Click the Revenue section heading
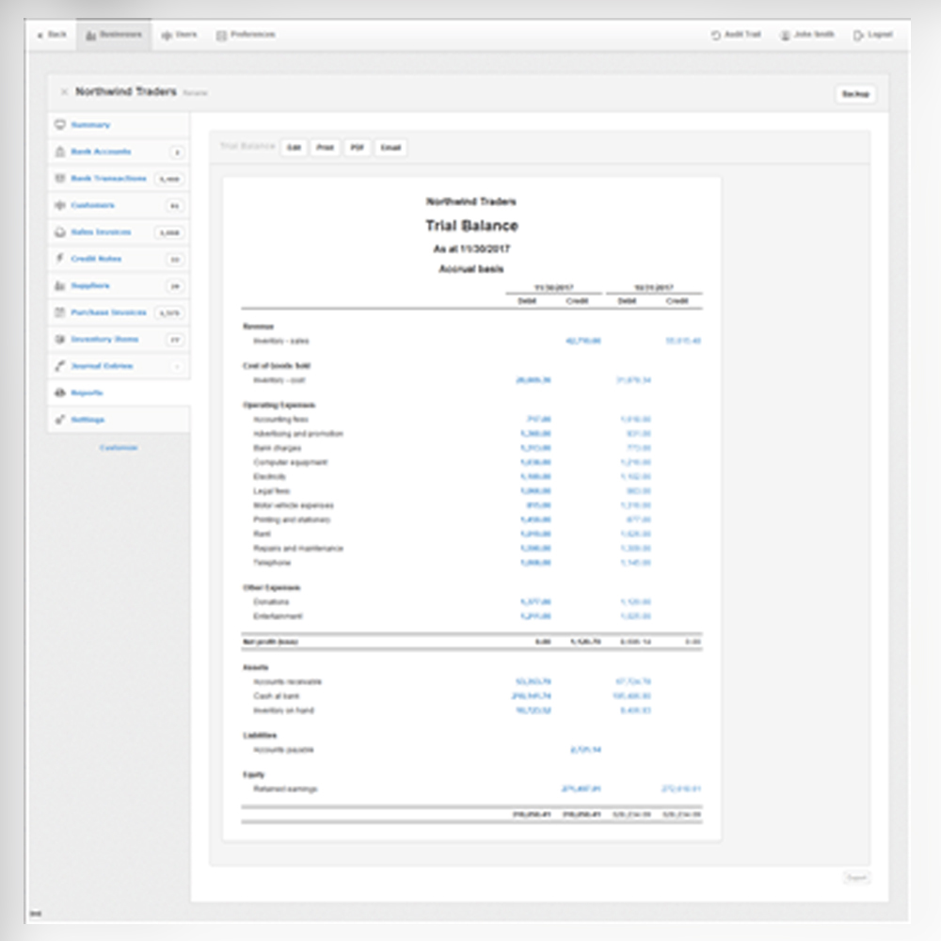The image size is (941, 941). point(258,327)
